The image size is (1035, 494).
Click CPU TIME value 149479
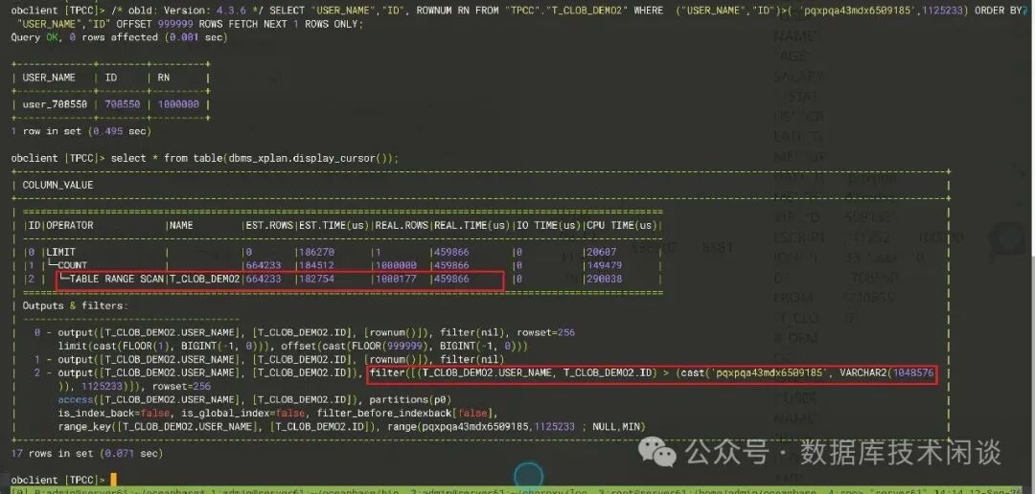(604, 266)
